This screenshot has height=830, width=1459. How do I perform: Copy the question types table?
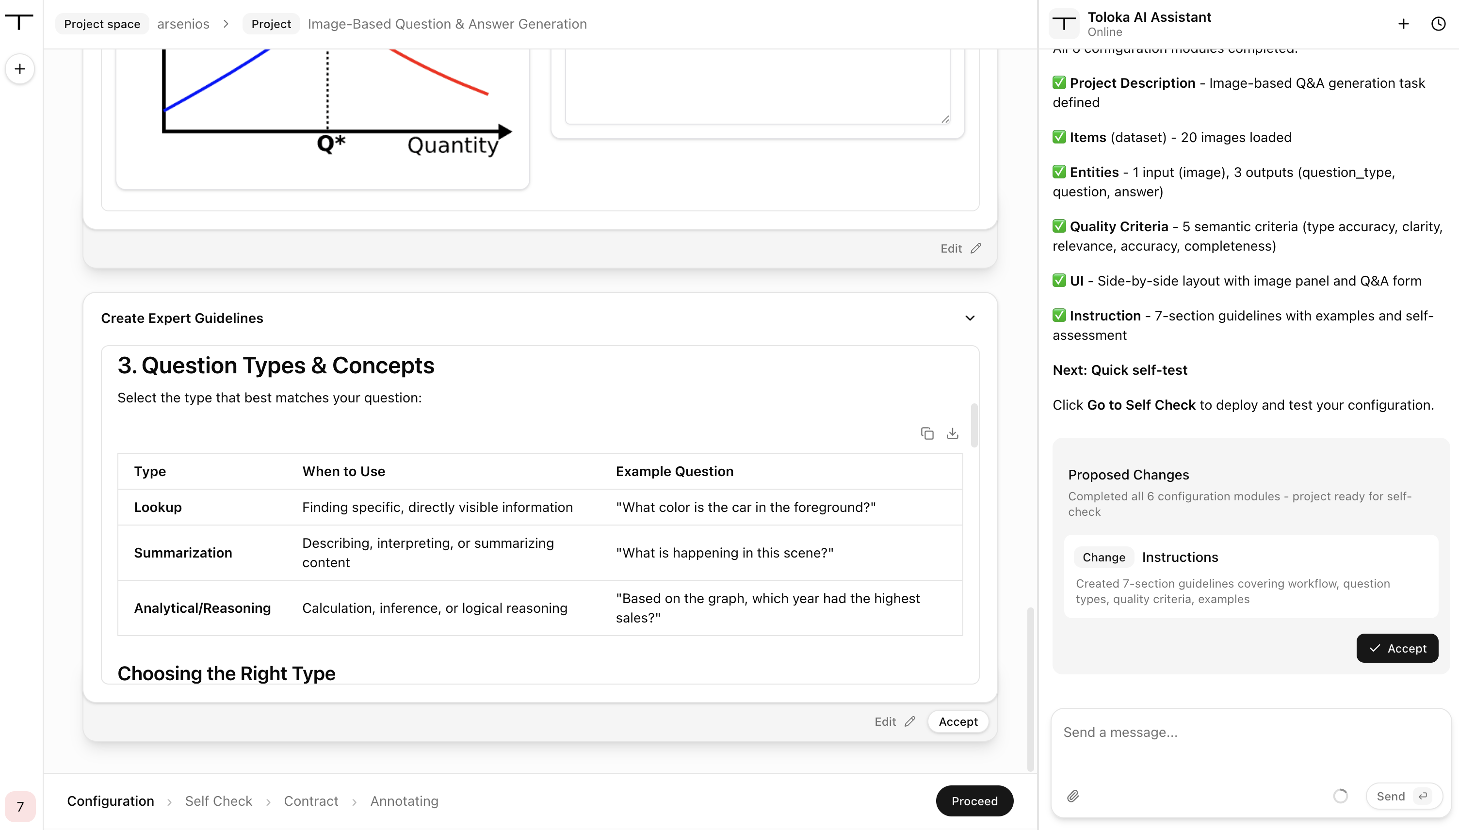[x=927, y=433]
